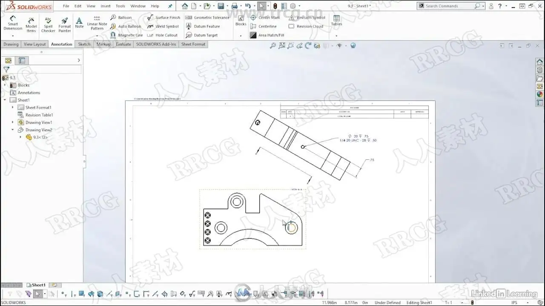
Task: Open Search Commands dropdown arrow
Action: pyautogui.click(x=484, y=6)
